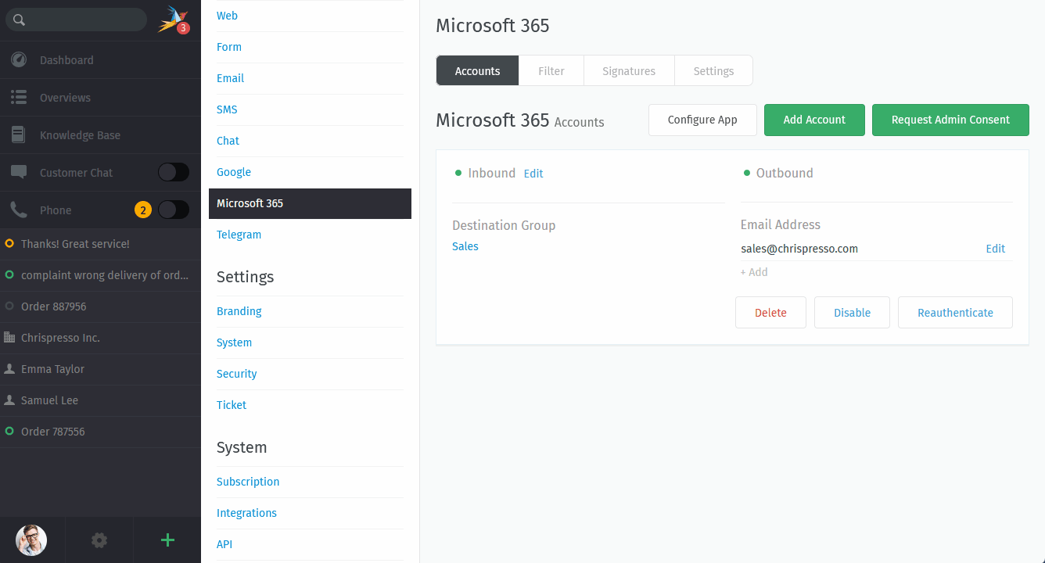Open Subscription page

click(248, 482)
